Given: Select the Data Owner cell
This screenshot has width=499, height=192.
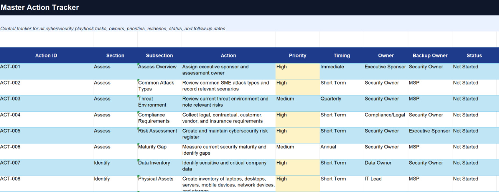Looking at the screenshot, I should pyautogui.click(x=386, y=167).
